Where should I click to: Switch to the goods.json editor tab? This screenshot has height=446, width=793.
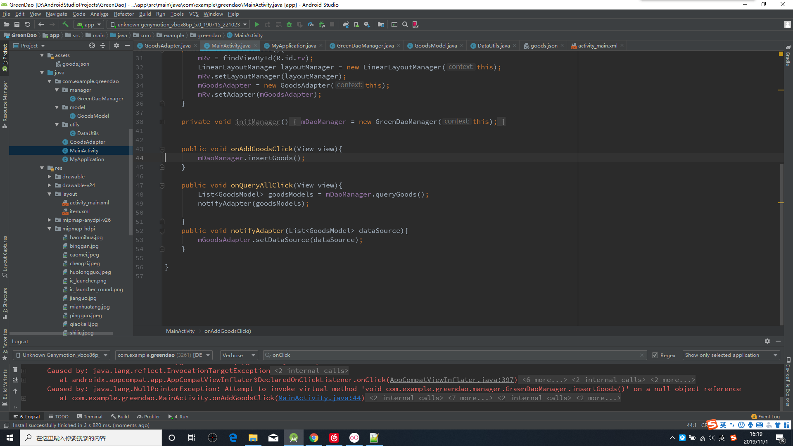click(x=544, y=46)
